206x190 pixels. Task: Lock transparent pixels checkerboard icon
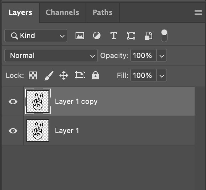point(33,75)
